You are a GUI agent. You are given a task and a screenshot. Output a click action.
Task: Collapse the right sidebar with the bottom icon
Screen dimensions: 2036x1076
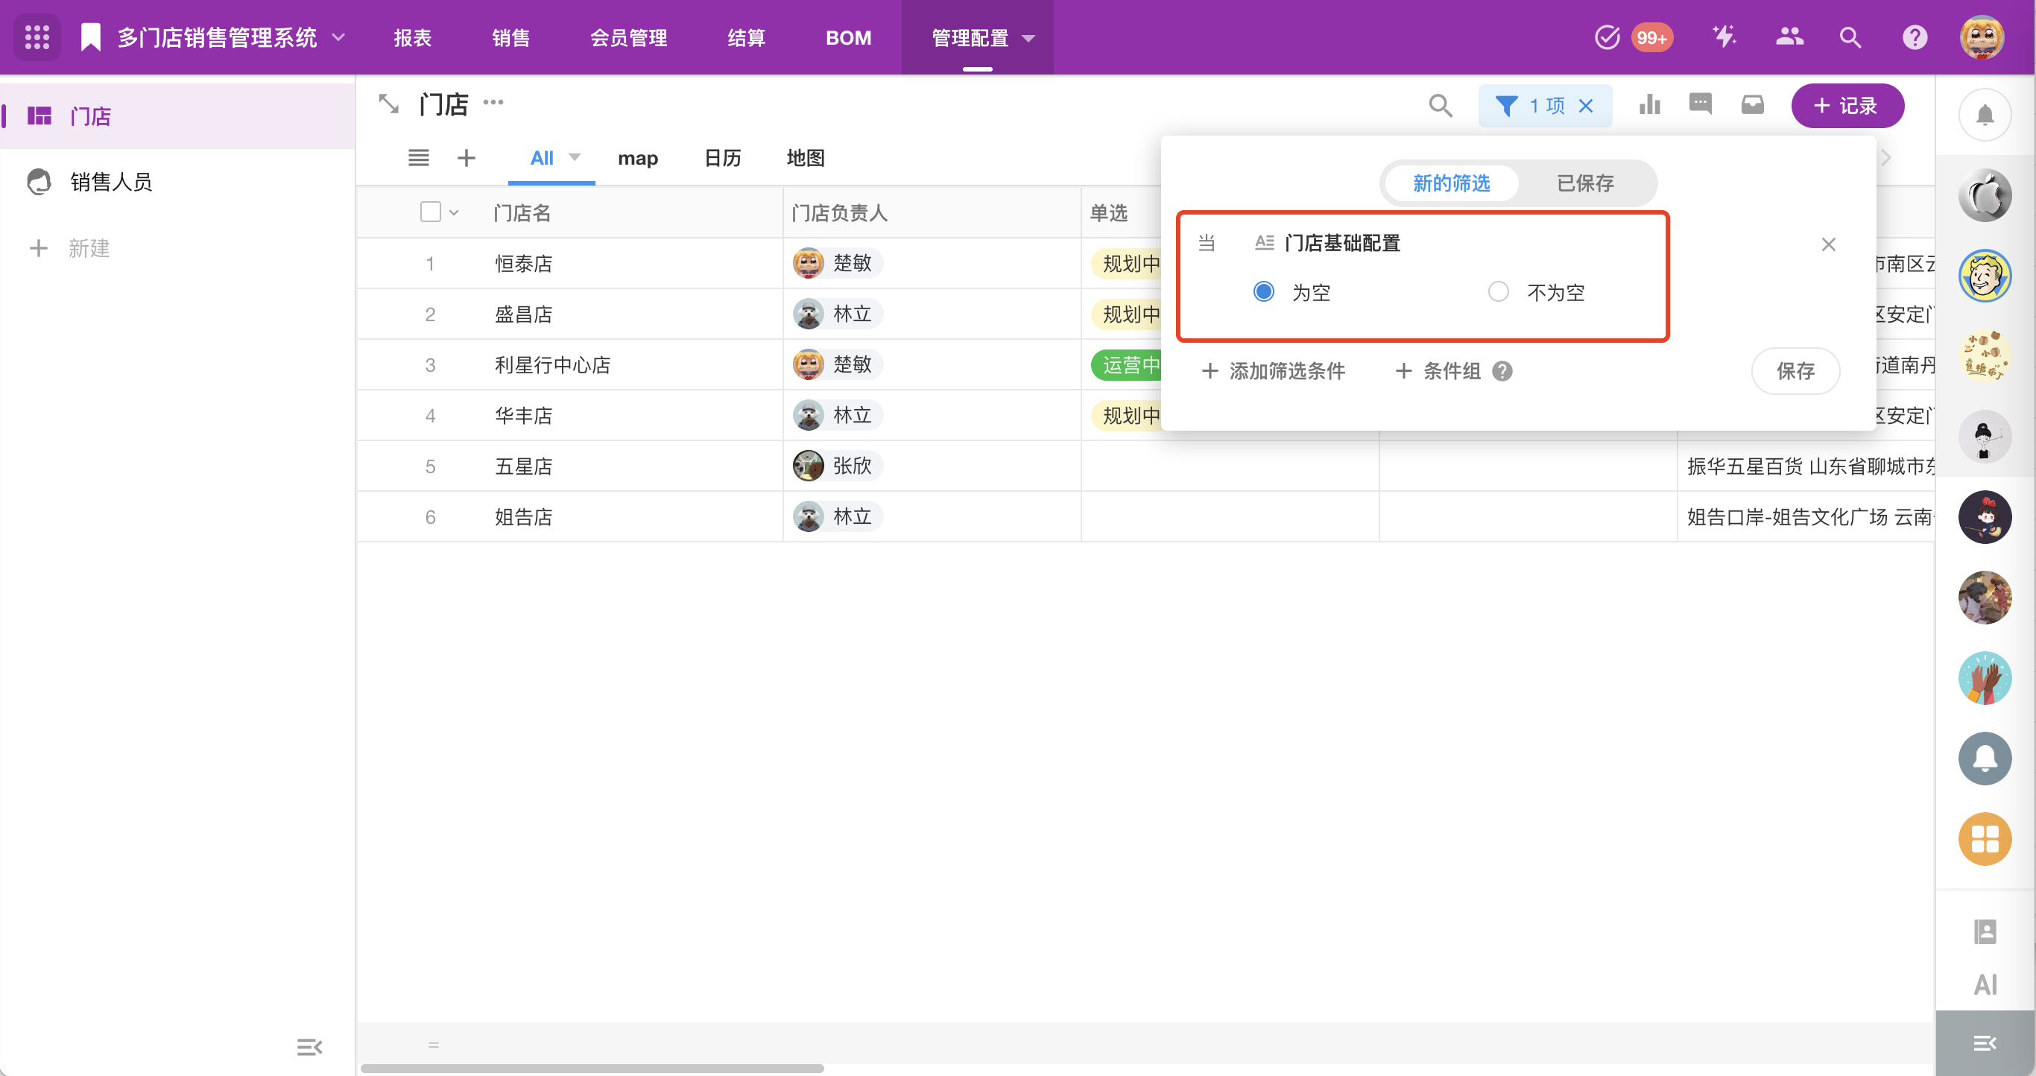click(x=1985, y=1042)
